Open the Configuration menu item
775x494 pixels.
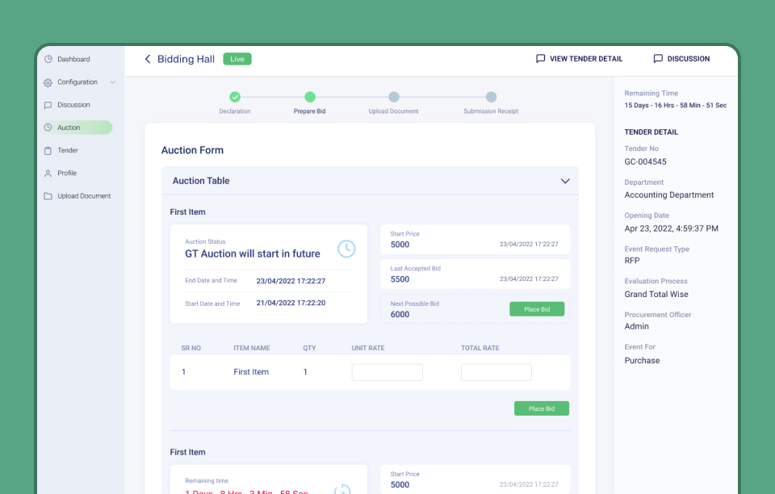[x=77, y=82]
